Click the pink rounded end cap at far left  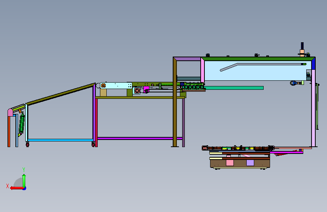pos(10,112)
